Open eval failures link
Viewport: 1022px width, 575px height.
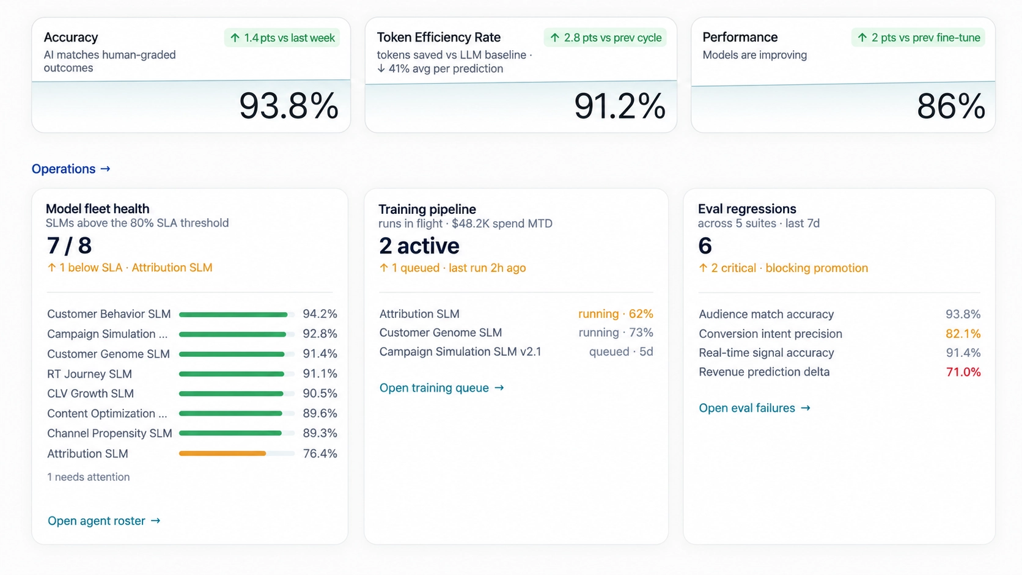[x=754, y=408]
